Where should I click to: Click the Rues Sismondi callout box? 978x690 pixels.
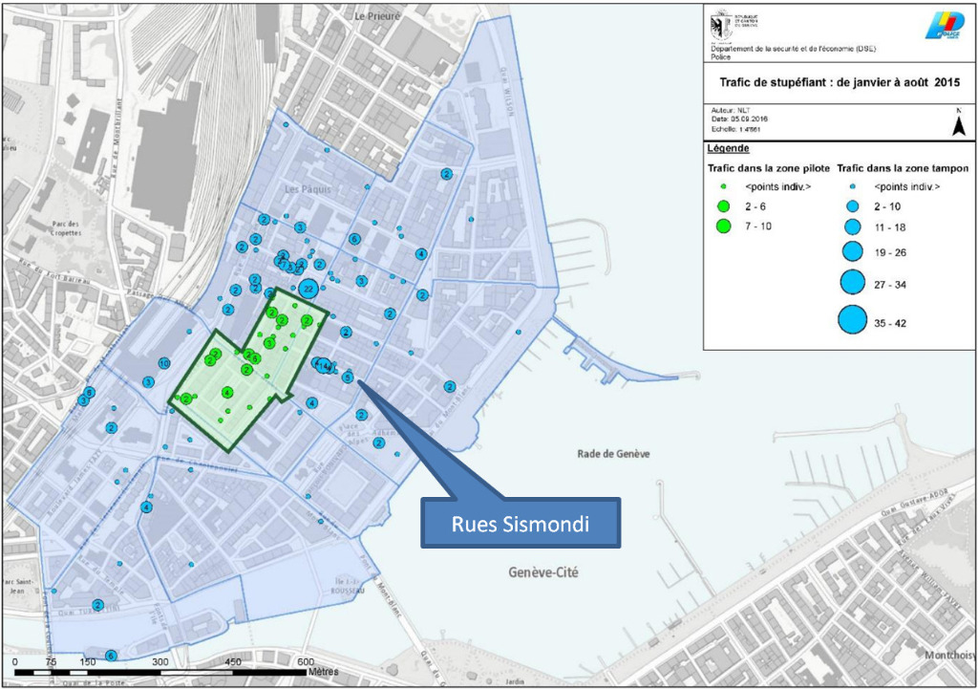coord(521,523)
